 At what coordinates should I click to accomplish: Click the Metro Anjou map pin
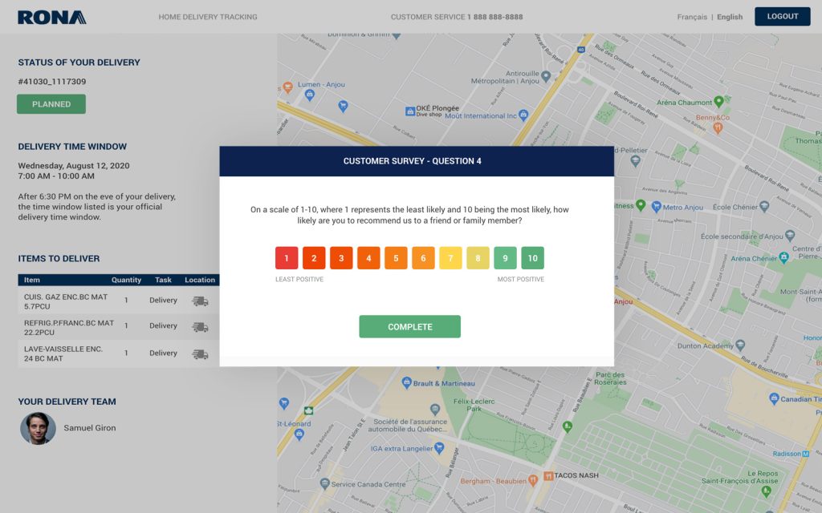[x=657, y=207]
